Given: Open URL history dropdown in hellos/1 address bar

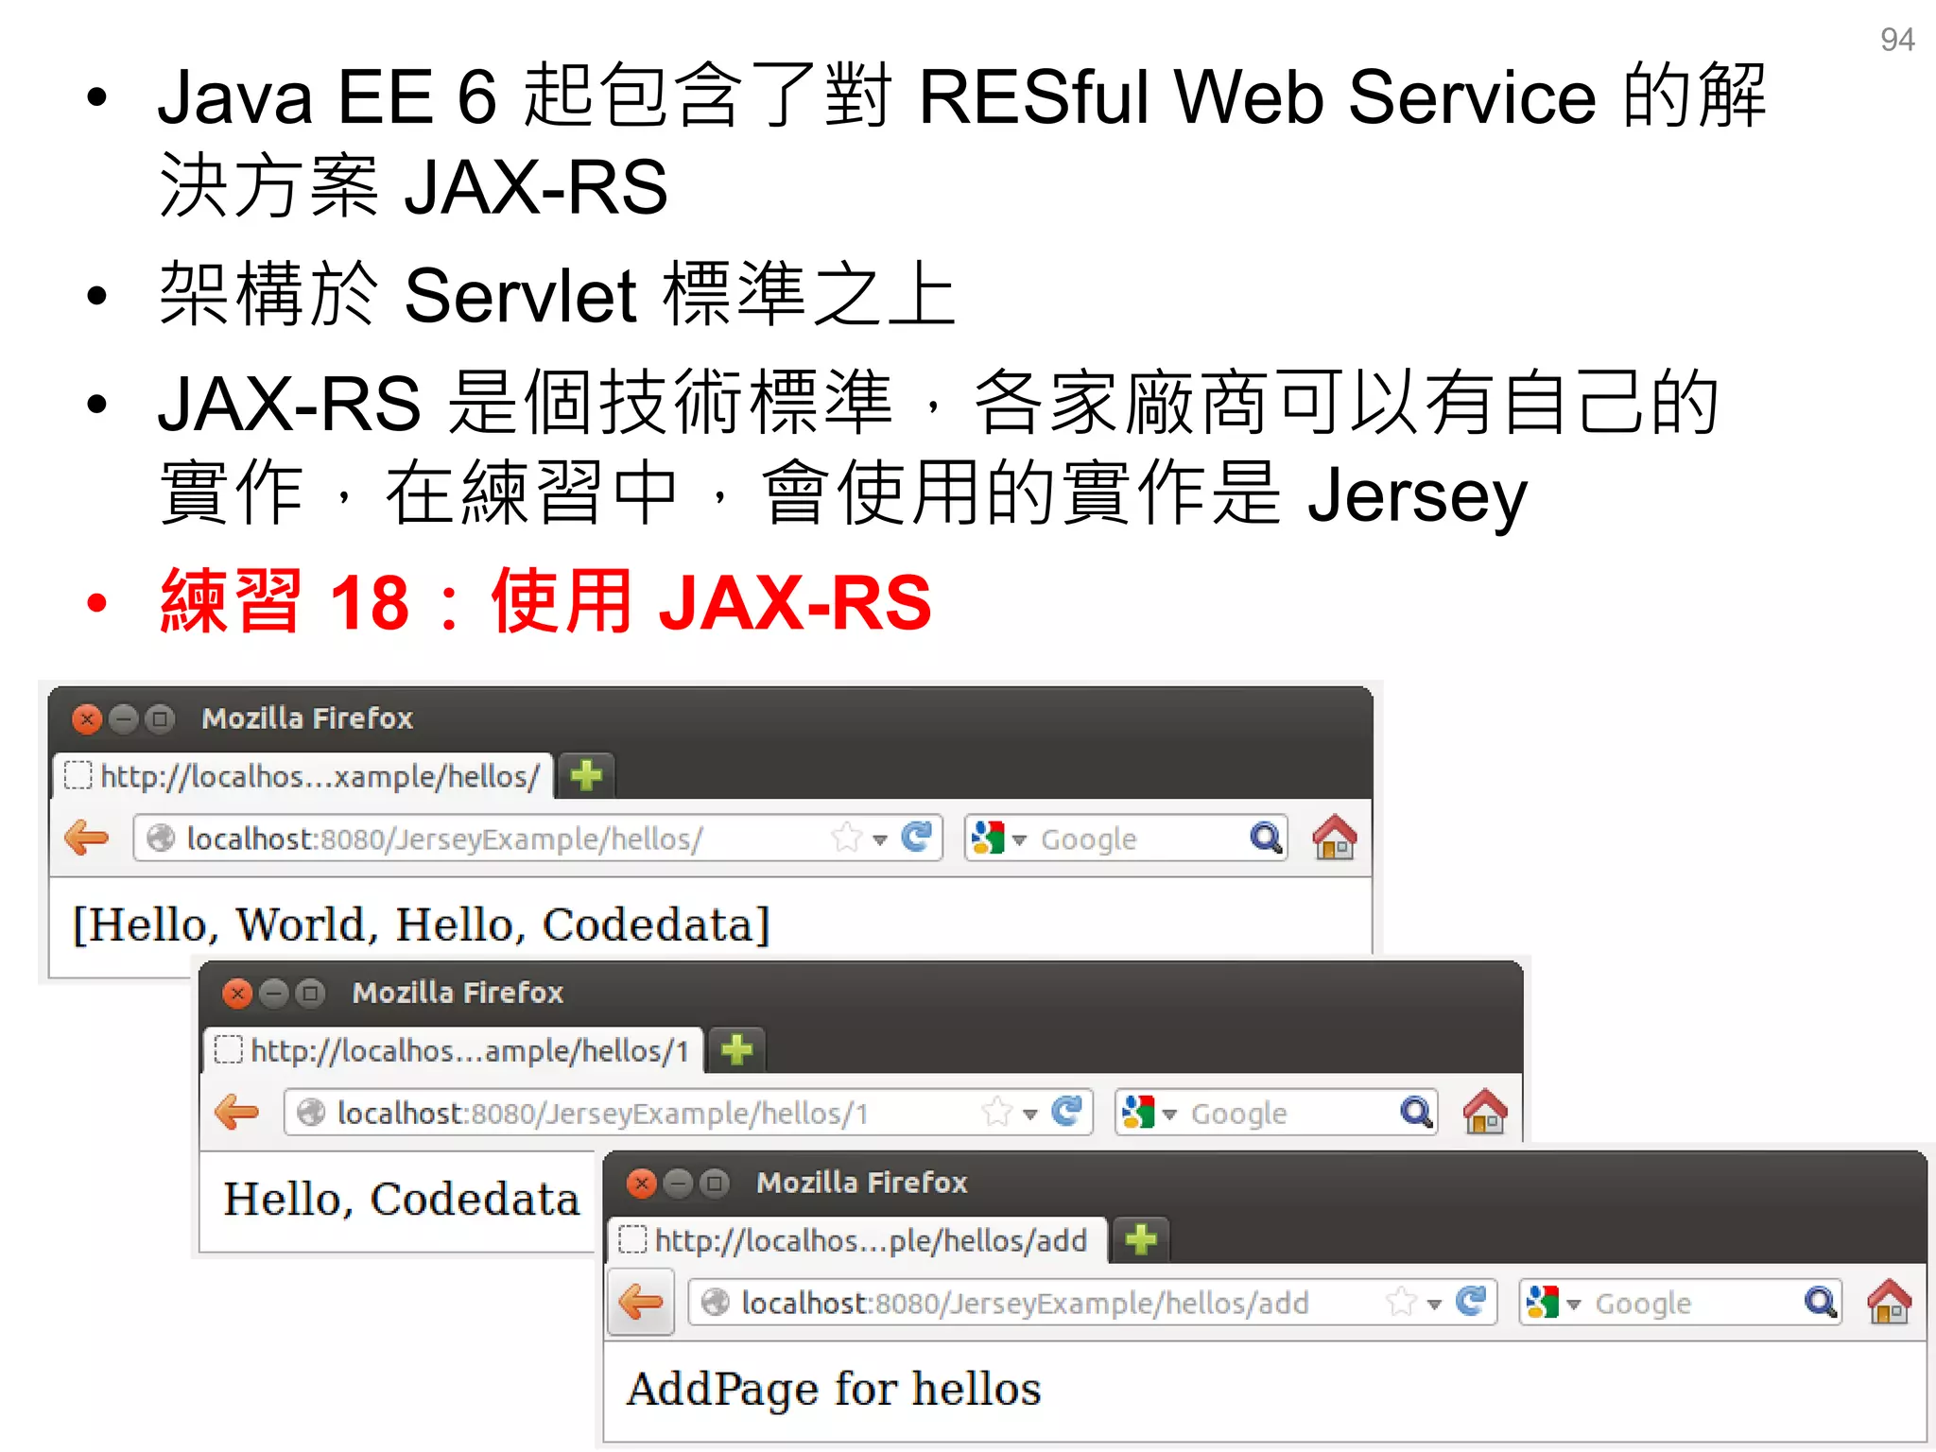Looking at the screenshot, I should (x=1030, y=1114).
